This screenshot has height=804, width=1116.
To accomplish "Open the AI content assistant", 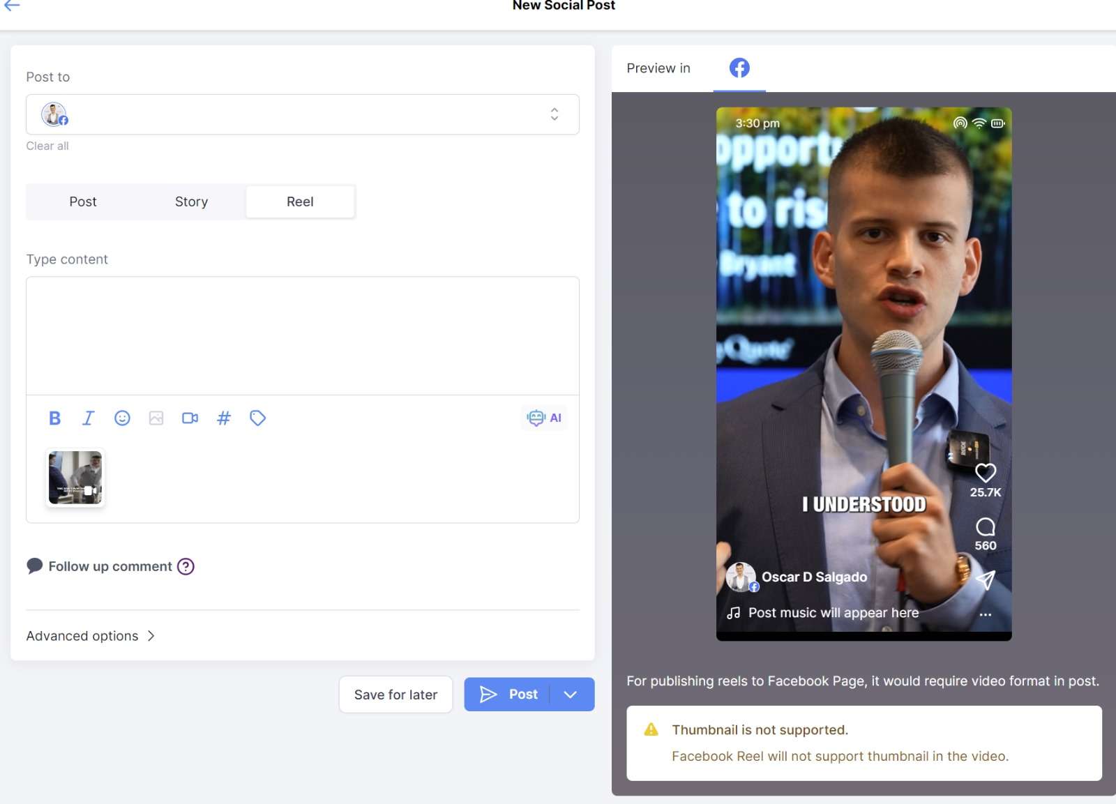I will (x=545, y=418).
